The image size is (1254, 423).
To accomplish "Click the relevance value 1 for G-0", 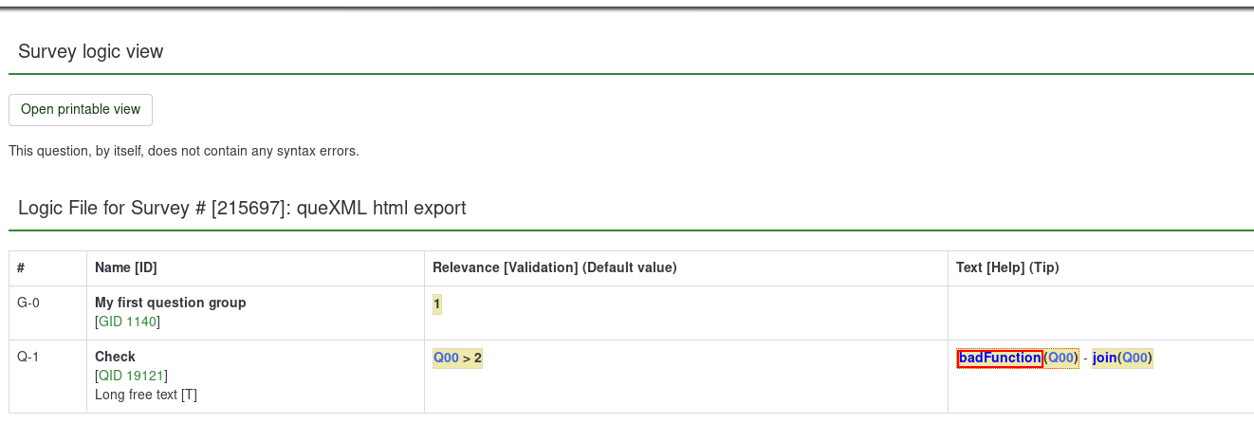I will [x=436, y=303].
